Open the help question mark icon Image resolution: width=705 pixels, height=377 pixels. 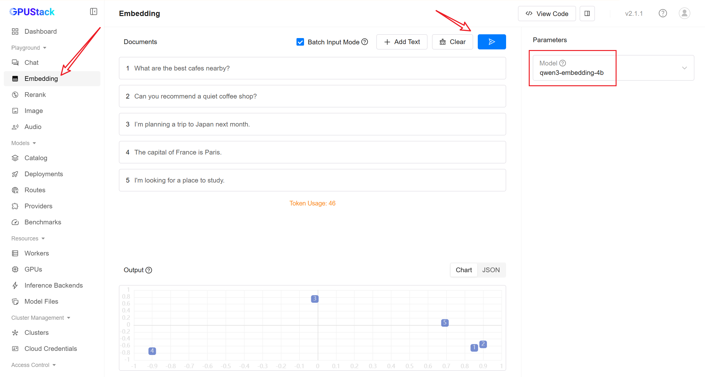663,13
